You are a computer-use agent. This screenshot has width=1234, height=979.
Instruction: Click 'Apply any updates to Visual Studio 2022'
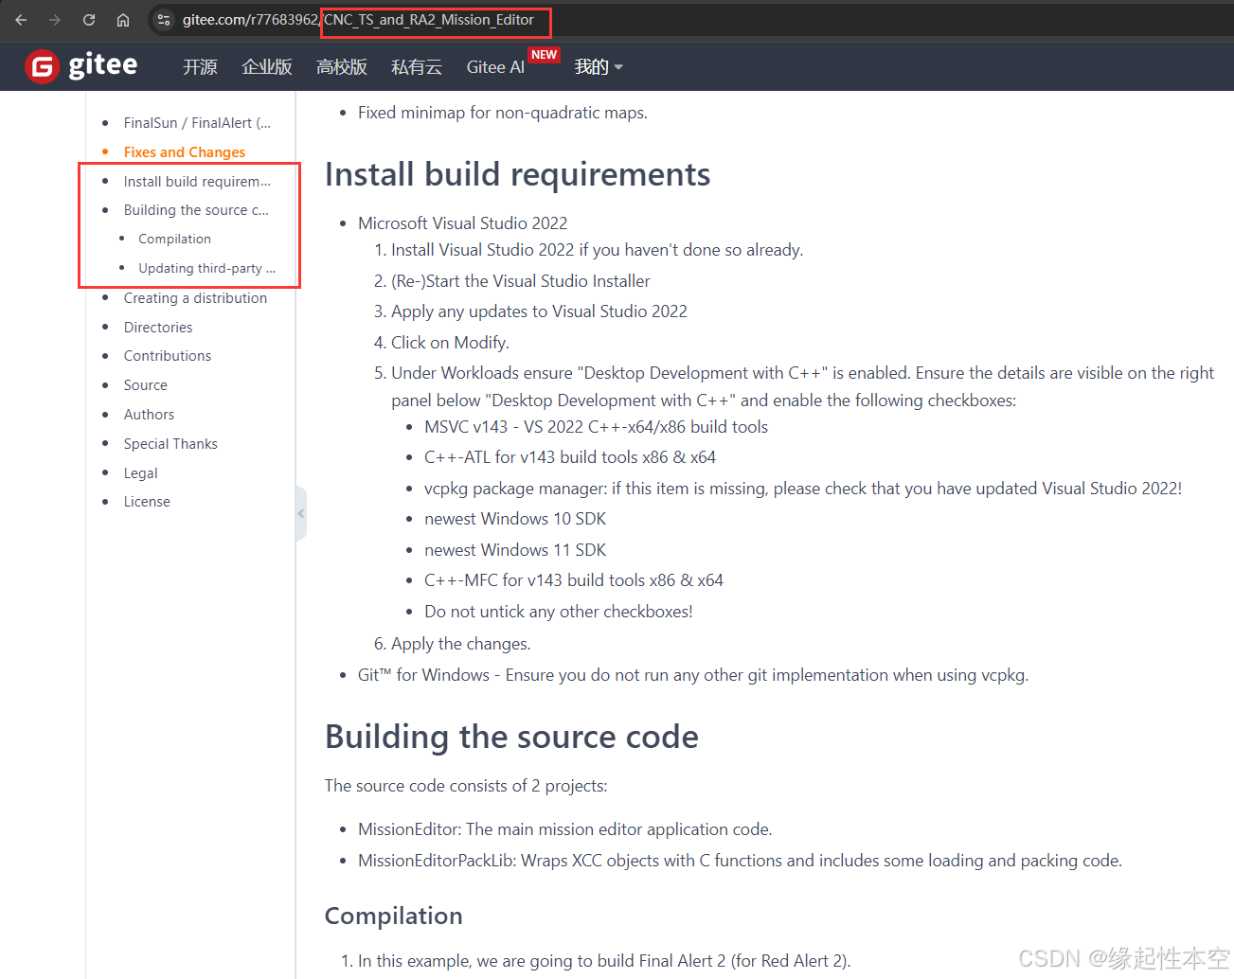click(539, 311)
